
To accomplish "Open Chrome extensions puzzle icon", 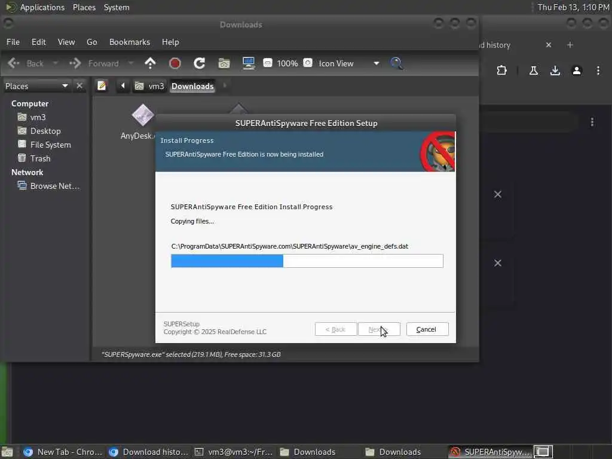I will point(501,71).
